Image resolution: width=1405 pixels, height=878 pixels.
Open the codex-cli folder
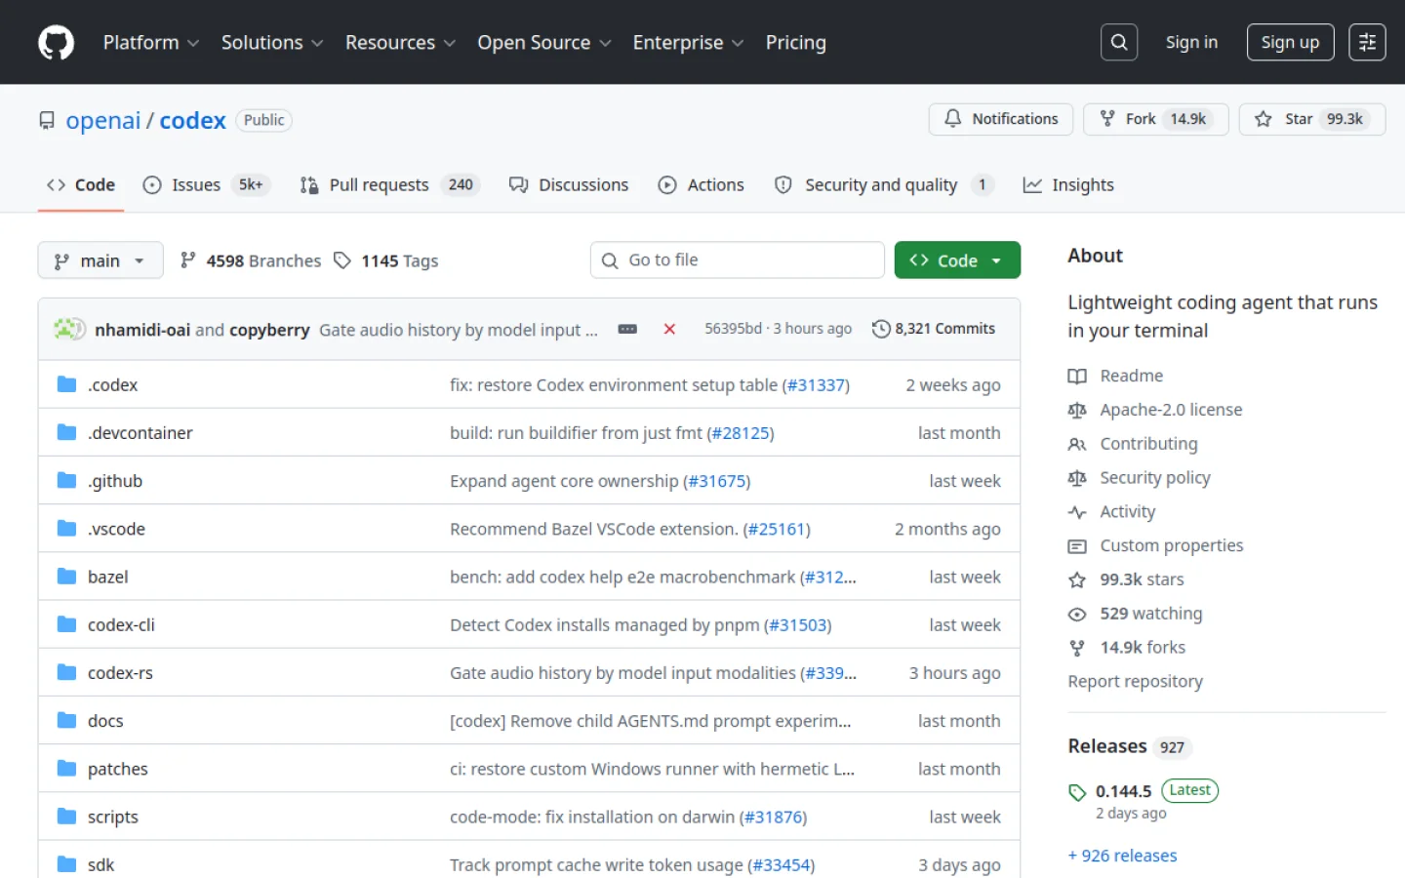click(x=121, y=625)
